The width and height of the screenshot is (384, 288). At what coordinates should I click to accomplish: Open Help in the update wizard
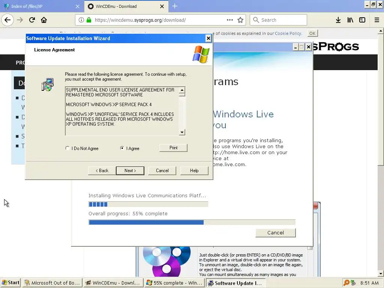click(194, 171)
